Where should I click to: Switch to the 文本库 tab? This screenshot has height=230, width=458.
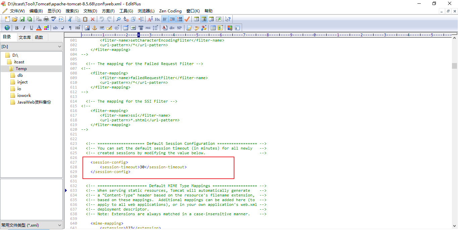[x=24, y=37]
